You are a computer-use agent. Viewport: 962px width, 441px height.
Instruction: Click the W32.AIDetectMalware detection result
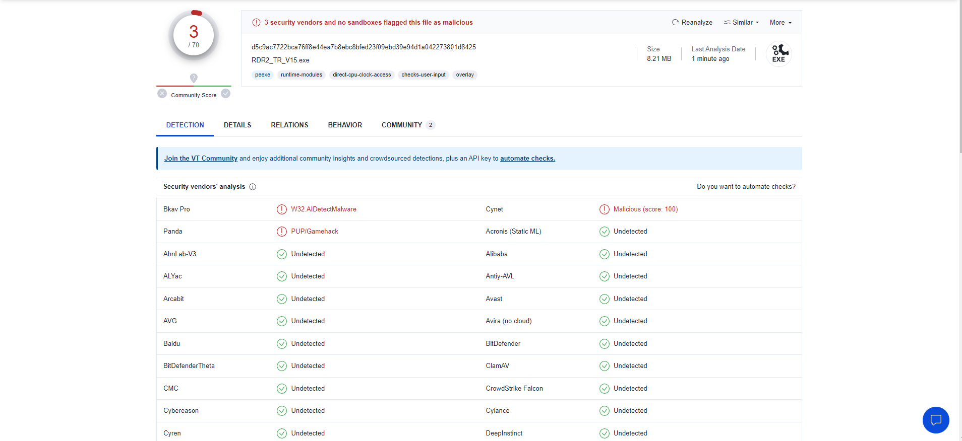pos(324,209)
